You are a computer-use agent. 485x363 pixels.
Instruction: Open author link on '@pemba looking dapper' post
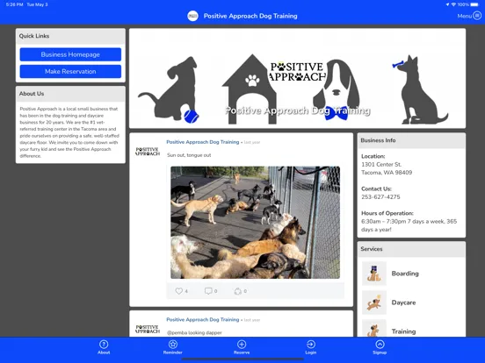[203, 319]
